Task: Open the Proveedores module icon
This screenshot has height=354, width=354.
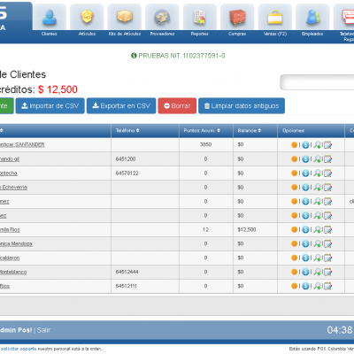Action: (x=162, y=17)
